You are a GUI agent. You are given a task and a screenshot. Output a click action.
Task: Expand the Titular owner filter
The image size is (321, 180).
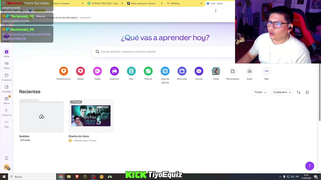pos(260,92)
